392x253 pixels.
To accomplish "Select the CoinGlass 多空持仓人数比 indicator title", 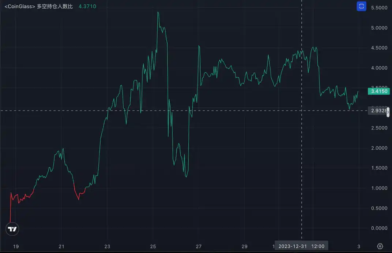I will point(38,6).
